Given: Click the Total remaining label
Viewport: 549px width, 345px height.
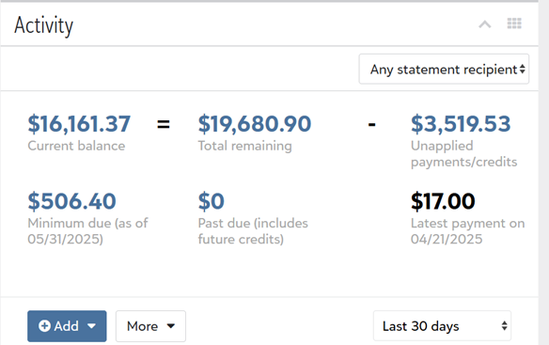Looking at the screenshot, I should [244, 146].
